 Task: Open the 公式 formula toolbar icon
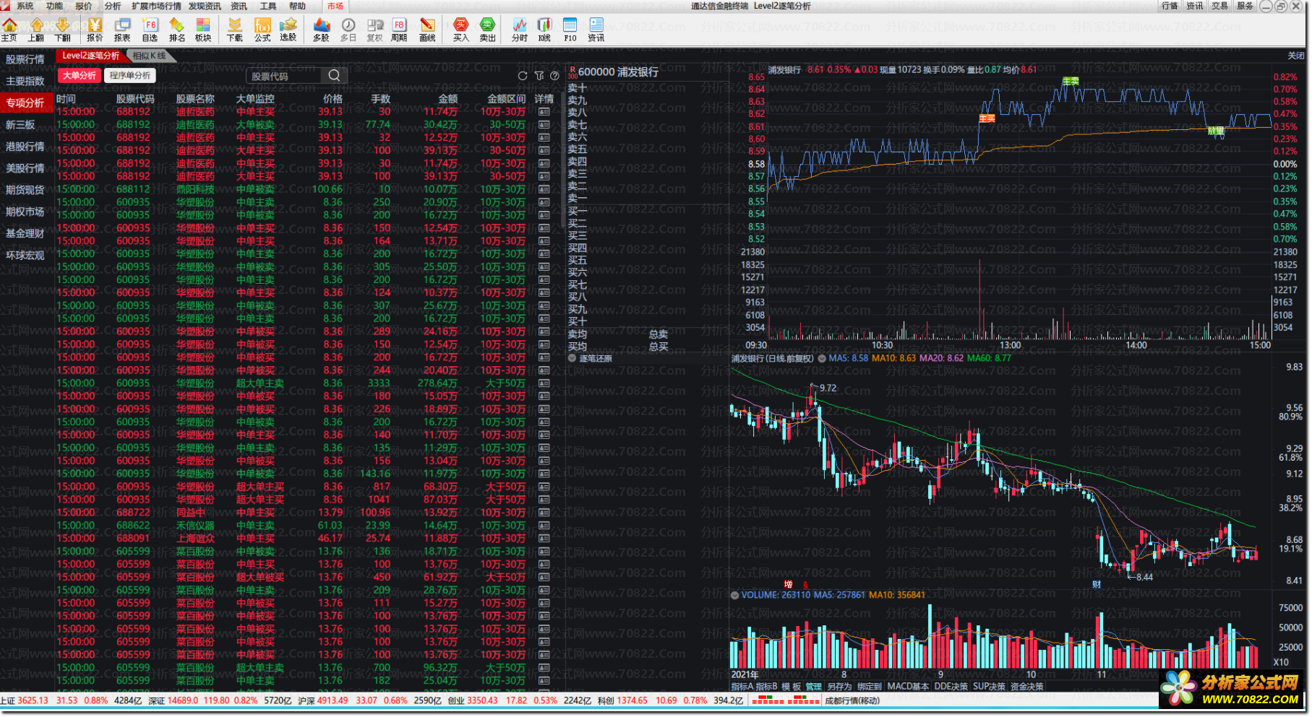pos(262,30)
